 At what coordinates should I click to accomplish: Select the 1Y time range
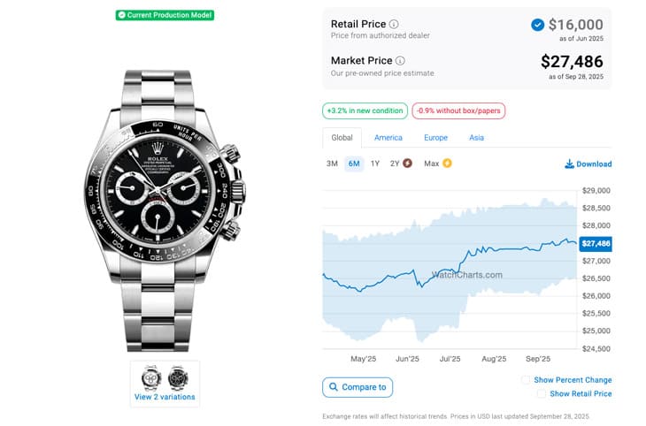(375, 164)
